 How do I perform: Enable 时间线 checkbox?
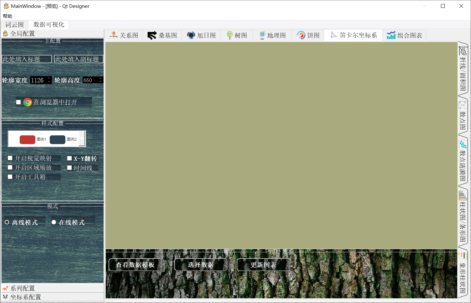[x=69, y=168]
